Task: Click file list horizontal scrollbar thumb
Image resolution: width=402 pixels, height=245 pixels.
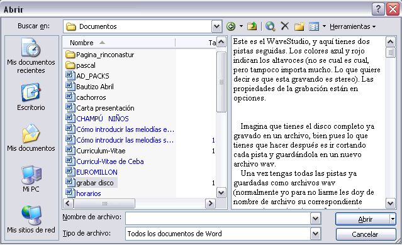Action: click(104, 204)
